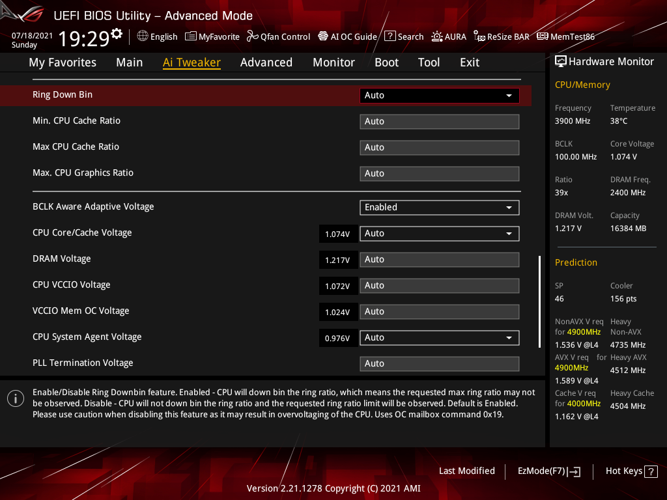Open AURA lighting control

point(449,36)
